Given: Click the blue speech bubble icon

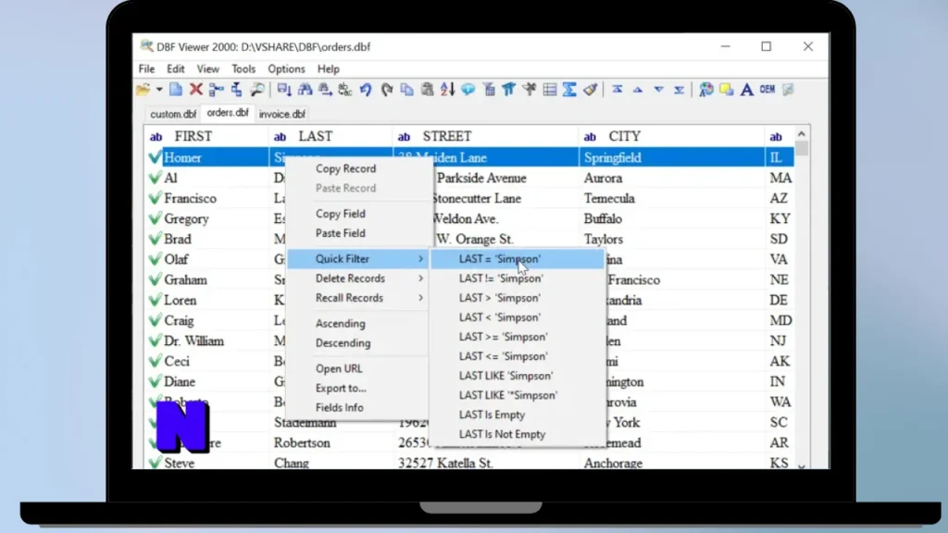Looking at the screenshot, I should coord(468,90).
